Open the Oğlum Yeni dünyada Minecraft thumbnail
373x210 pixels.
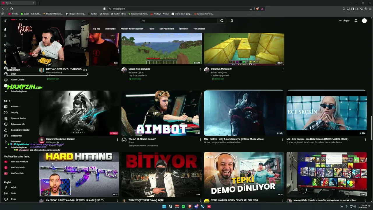[161, 49]
